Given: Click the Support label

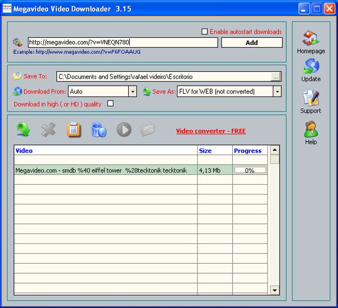Looking at the screenshot, I should pyautogui.click(x=311, y=111).
